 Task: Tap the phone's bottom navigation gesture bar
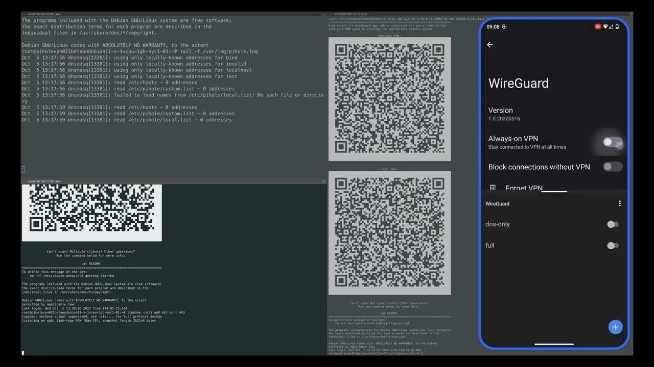point(554,344)
